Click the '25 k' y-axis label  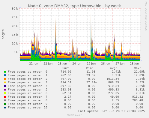coord(15,17)
